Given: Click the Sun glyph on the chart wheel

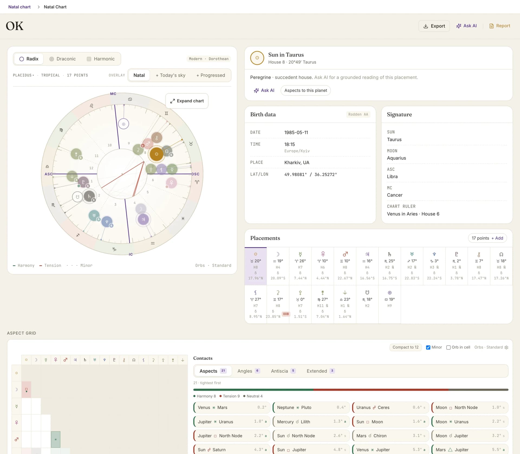Looking at the screenshot, I should pos(156,154).
